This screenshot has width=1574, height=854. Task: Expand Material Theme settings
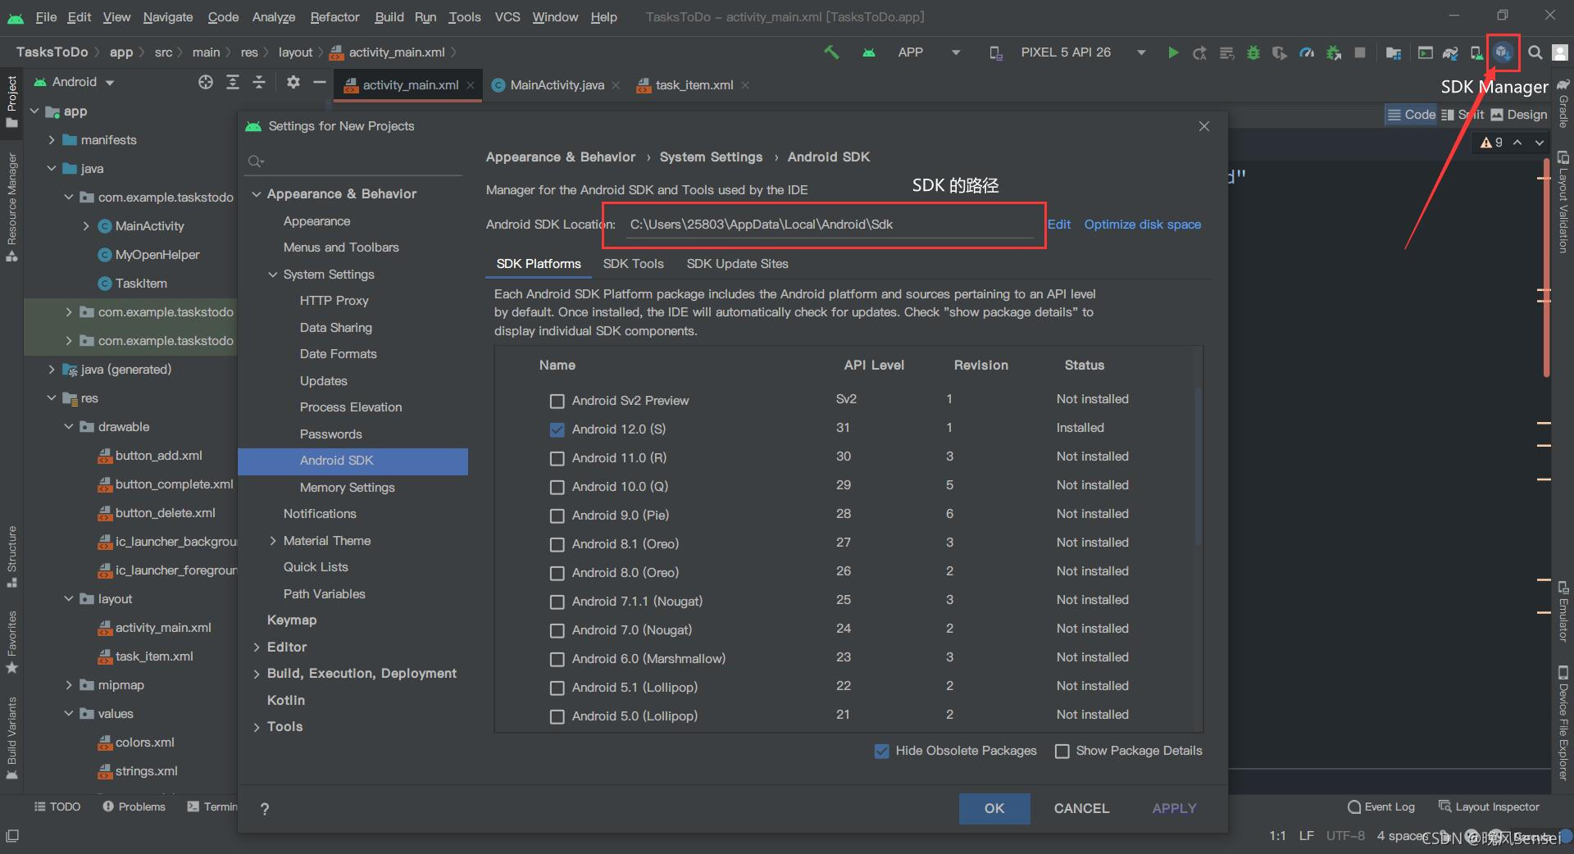273,541
